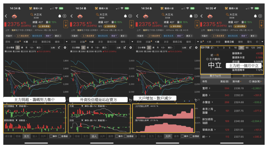The height and width of the screenshot is (150, 269).
Task: Check the 事件 checkbox in the 主力 indicator screen
Action: click(x=51, y=136)
